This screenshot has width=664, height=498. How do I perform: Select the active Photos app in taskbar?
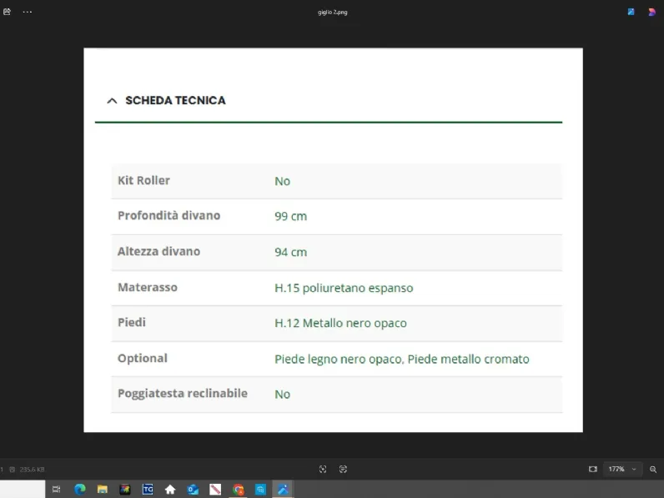pyautogui.click(x=283, y=490)
